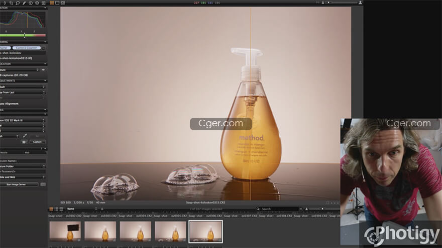The height and width of the screenshot is (248, 442).
Task: Open Capture Pilot help question mark
Action: point(41,149)
